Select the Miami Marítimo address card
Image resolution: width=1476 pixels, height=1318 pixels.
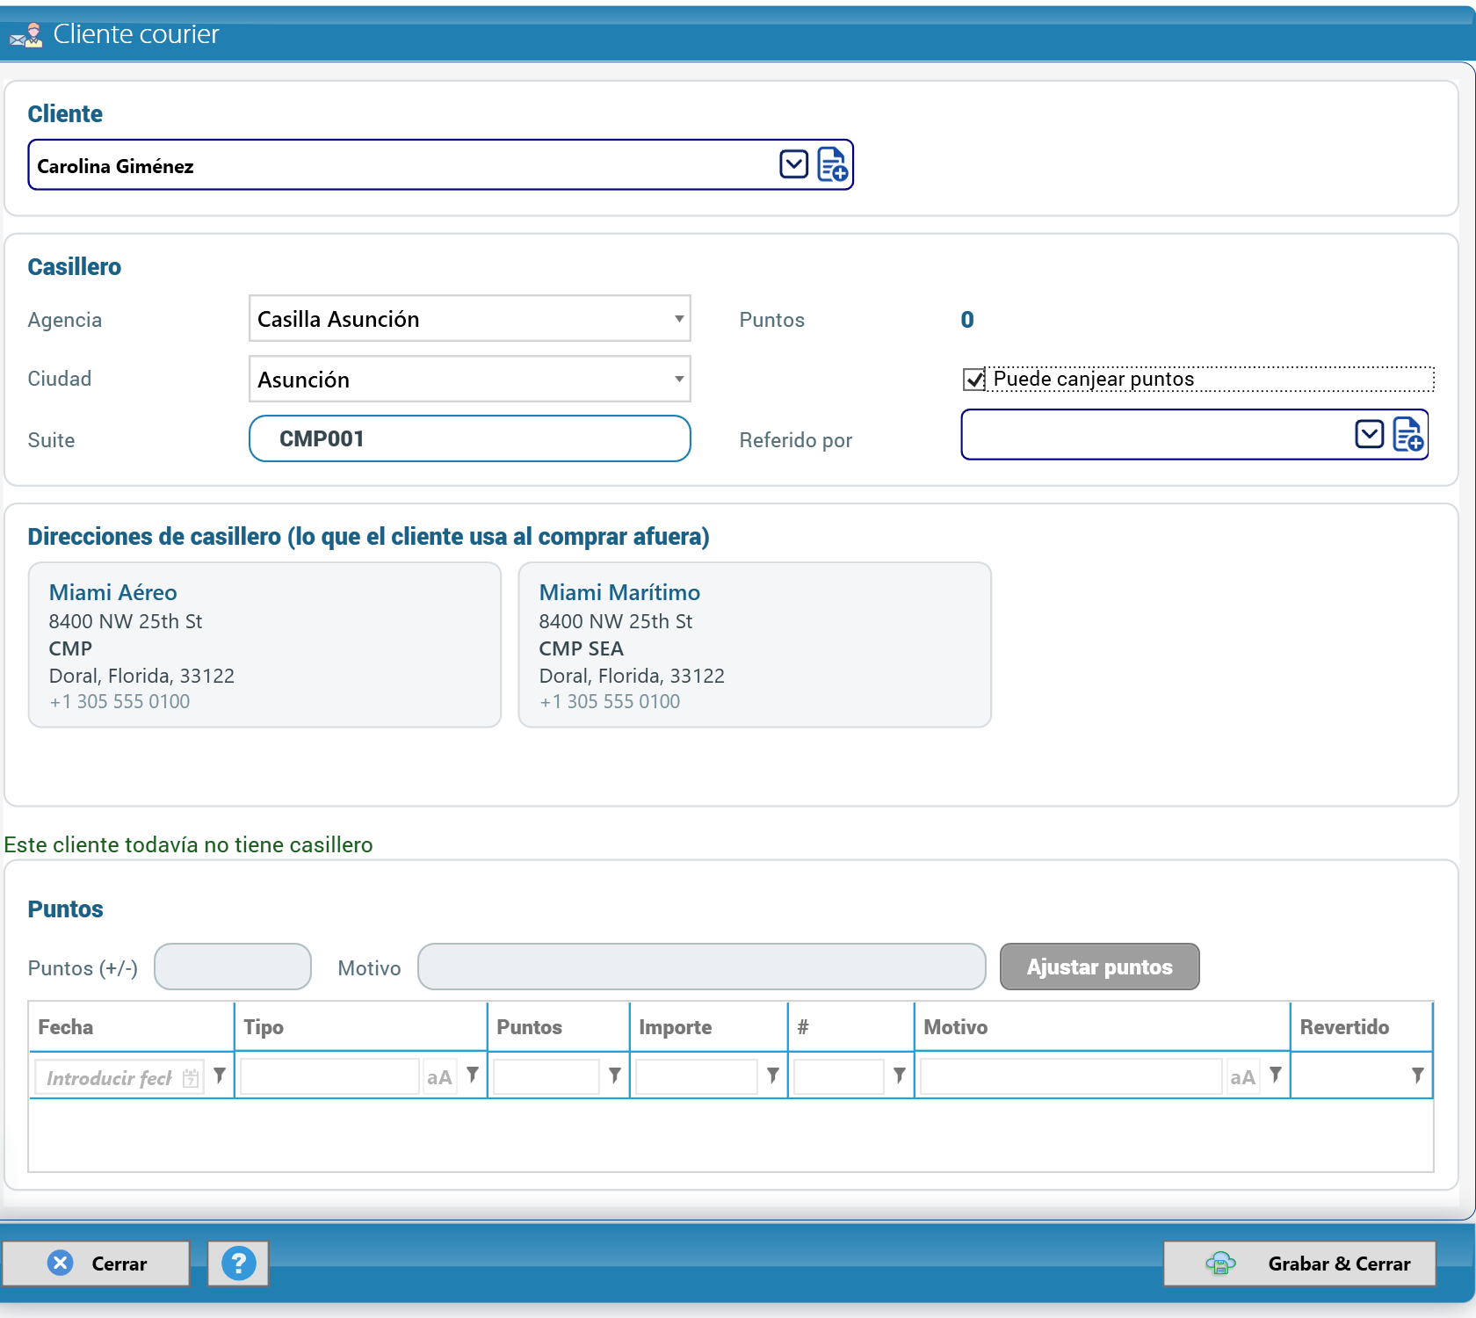pos(755,645)
